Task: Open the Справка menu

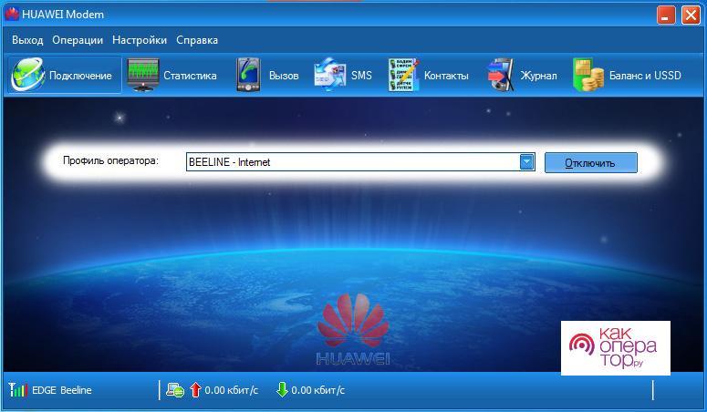Action: point(197,40)
